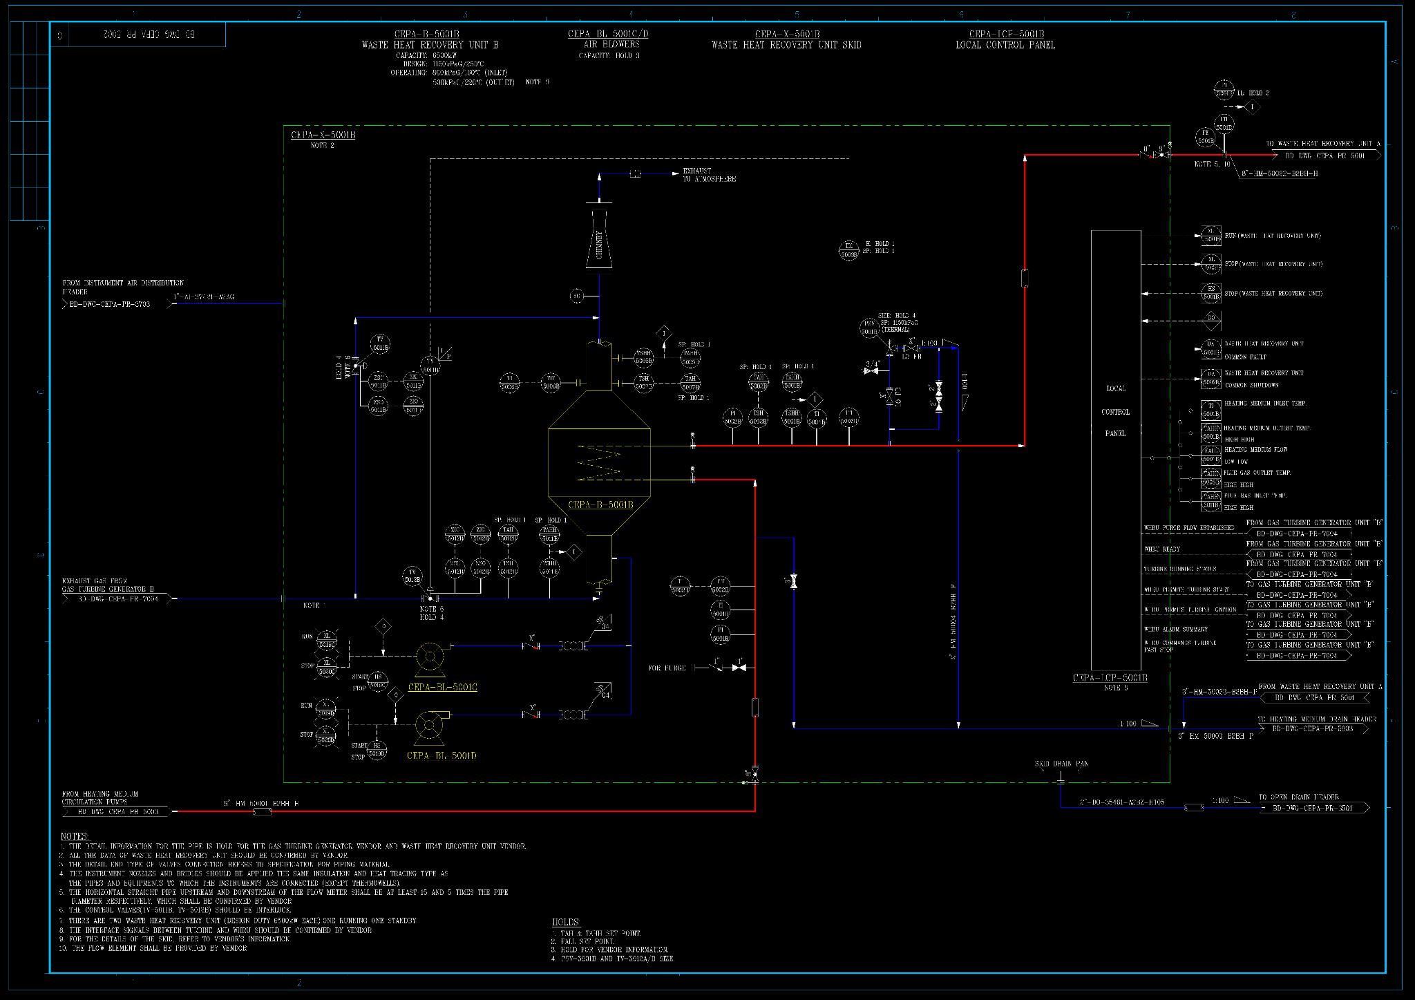Click 'CEPA-LCP-5001B' label under the panel
The height and width of the screenshot is (1000, 1415).
[1110, 678]
